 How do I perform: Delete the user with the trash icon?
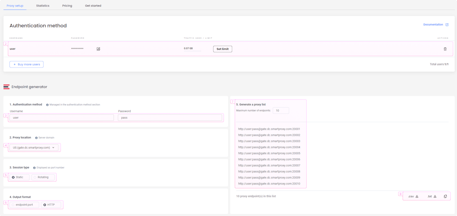click(445, 49)
